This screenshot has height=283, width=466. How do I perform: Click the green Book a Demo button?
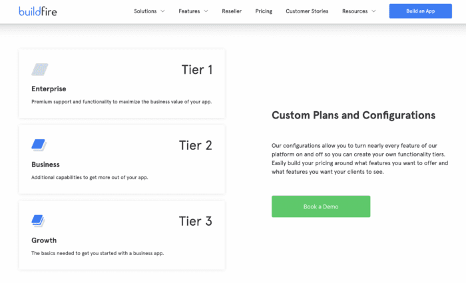pos(321,206)
